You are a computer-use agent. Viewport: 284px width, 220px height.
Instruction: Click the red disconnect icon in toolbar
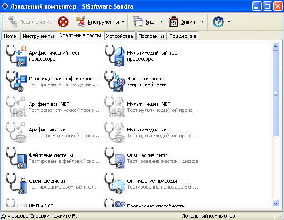(x=63, y=22)
